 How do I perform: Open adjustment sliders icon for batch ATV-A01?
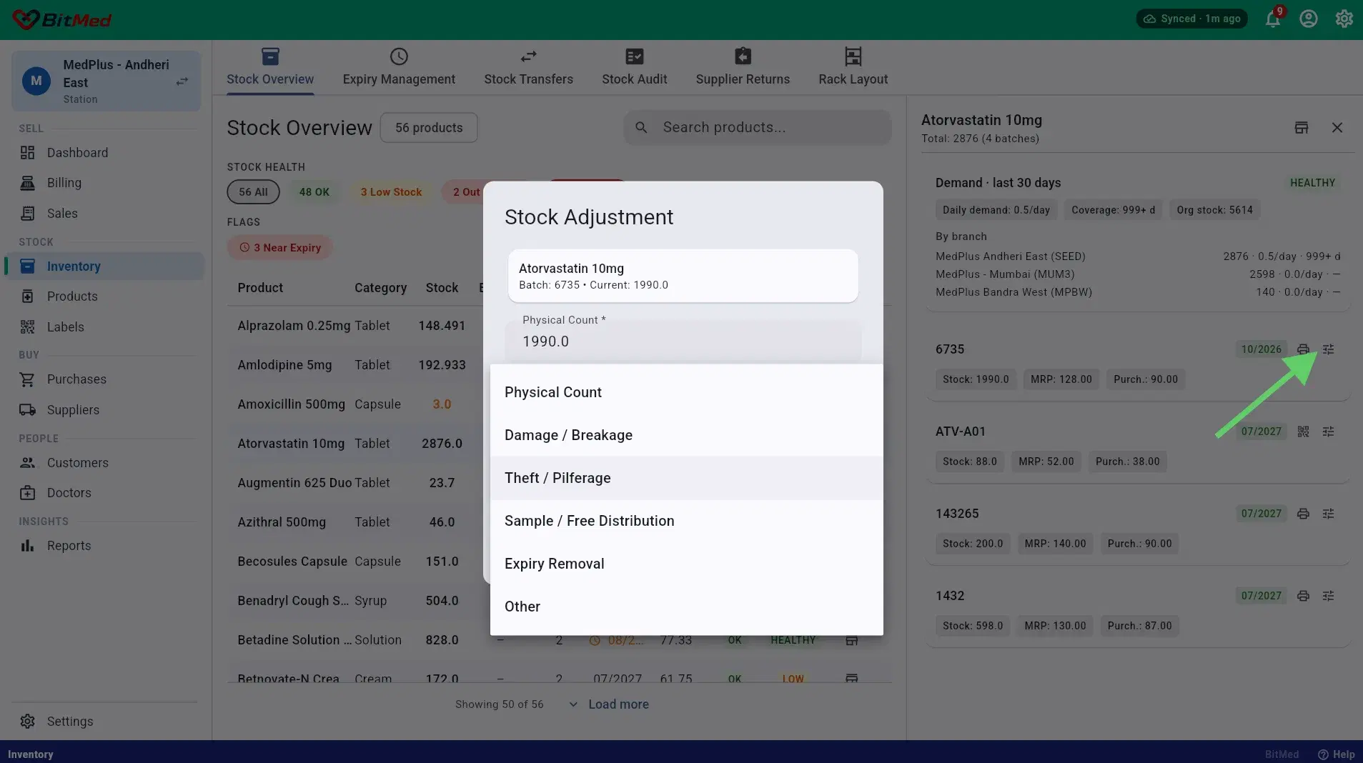[1328, 432]
